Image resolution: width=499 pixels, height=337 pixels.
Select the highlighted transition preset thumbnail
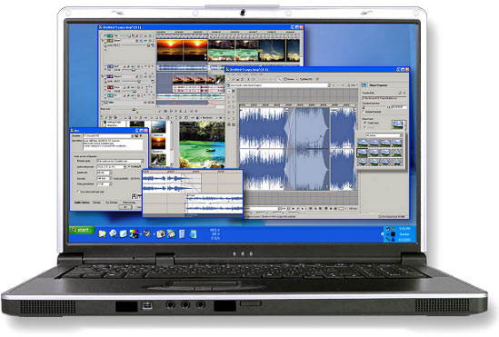click(362, 153)
